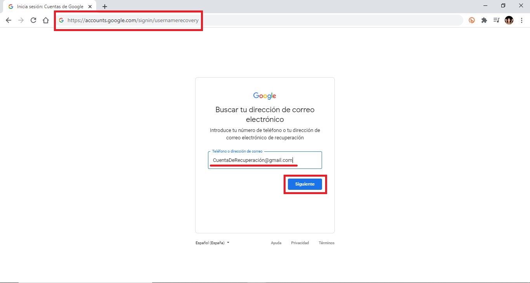Minimize the browser window
The height and width of the screenshot is (283, 530).
[486, 5]
